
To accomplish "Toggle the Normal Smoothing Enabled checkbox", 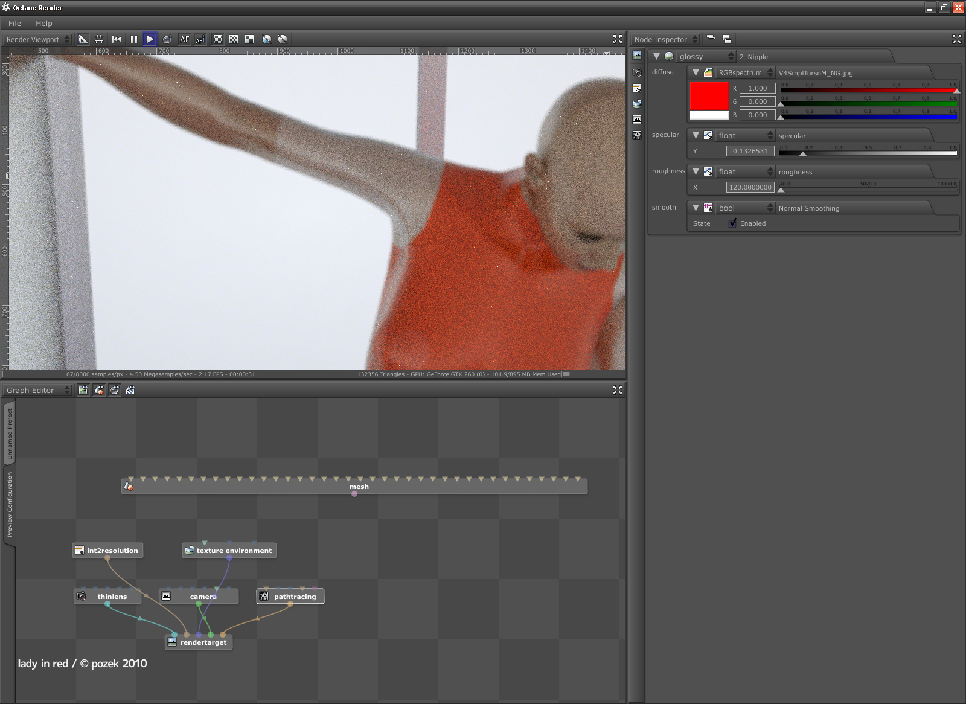I will (x=732, y=223).
